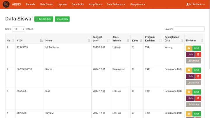Go to Beranda page
210x118 pixels.
pos(30,4)
